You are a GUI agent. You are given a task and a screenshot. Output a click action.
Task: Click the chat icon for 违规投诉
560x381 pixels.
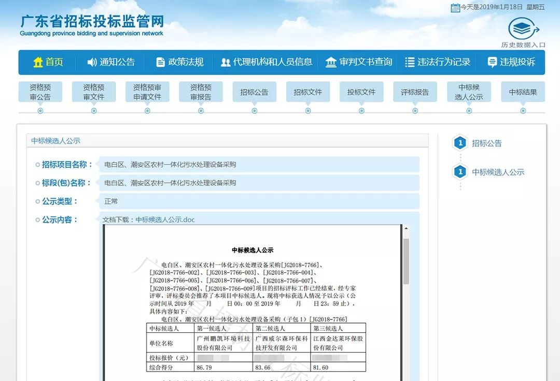point(492,62)
